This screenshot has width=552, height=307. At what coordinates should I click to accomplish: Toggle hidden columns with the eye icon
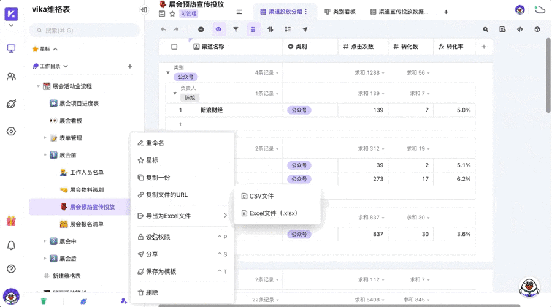pos(218,29)
